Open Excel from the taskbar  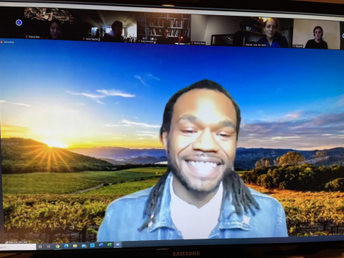(x=110, y=245)
